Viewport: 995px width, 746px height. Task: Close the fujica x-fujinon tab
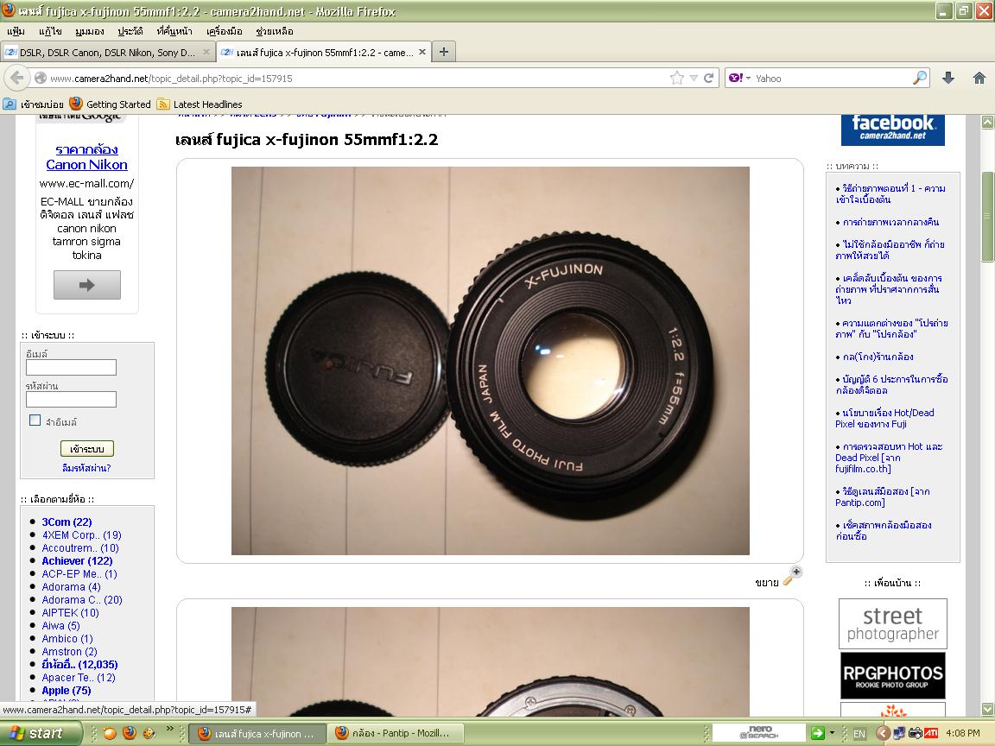(x=422, y=52)
